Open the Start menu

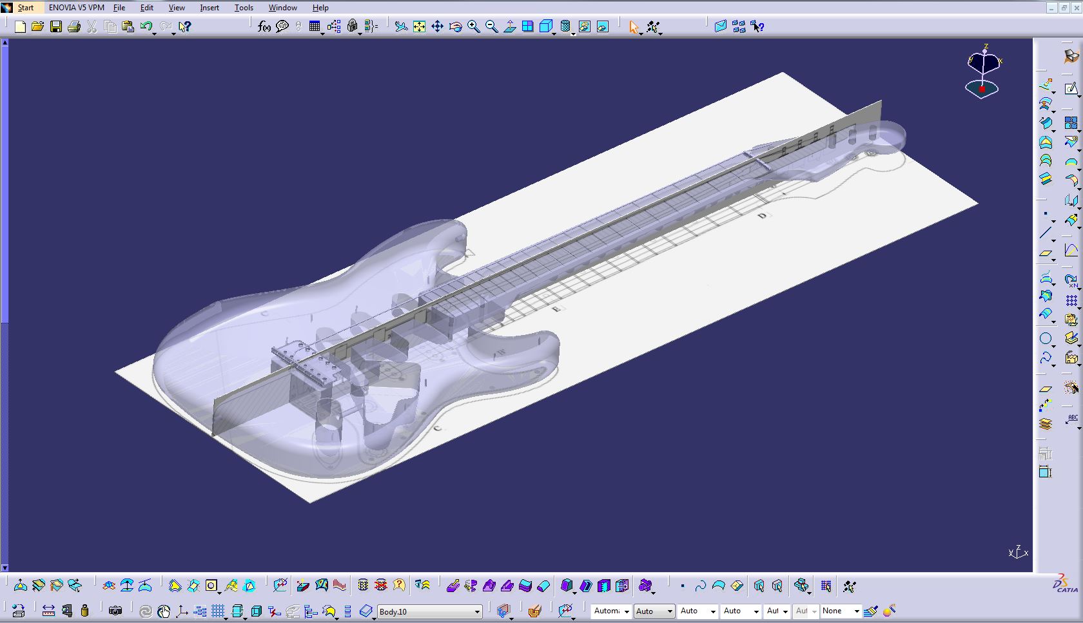point(25,8)
